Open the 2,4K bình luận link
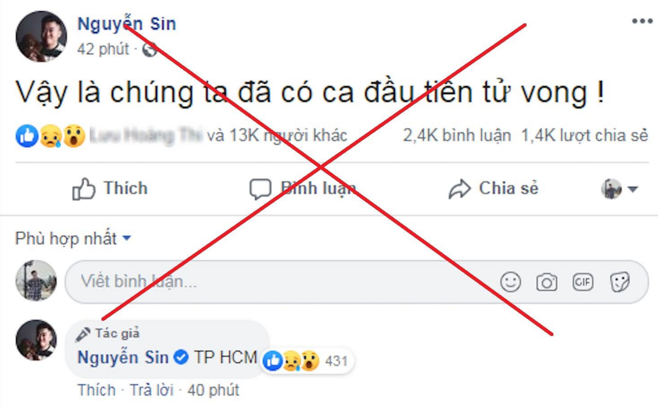This screenshot has width=658, height=410. (x=457, y=135)
